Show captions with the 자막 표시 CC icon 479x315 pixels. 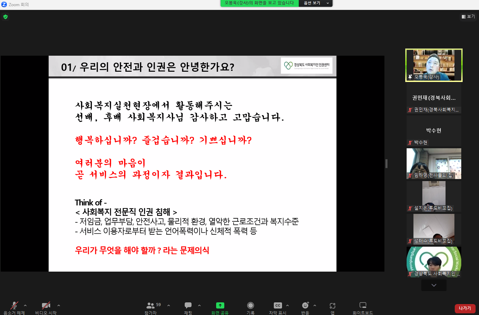(278, 305)
